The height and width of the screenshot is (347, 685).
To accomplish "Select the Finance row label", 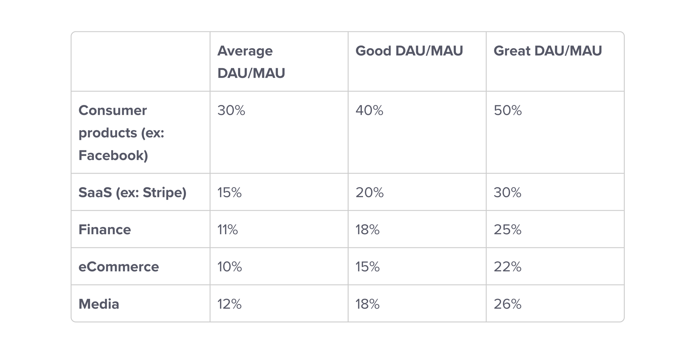I will click(x=104, y=229).
